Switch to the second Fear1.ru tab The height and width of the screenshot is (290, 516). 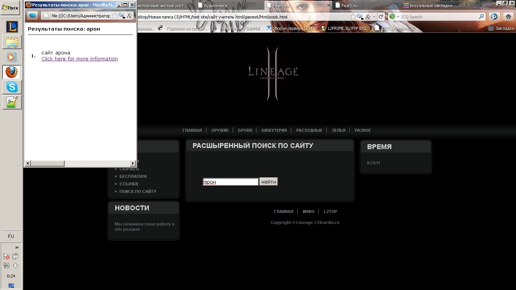click(366, 6)
